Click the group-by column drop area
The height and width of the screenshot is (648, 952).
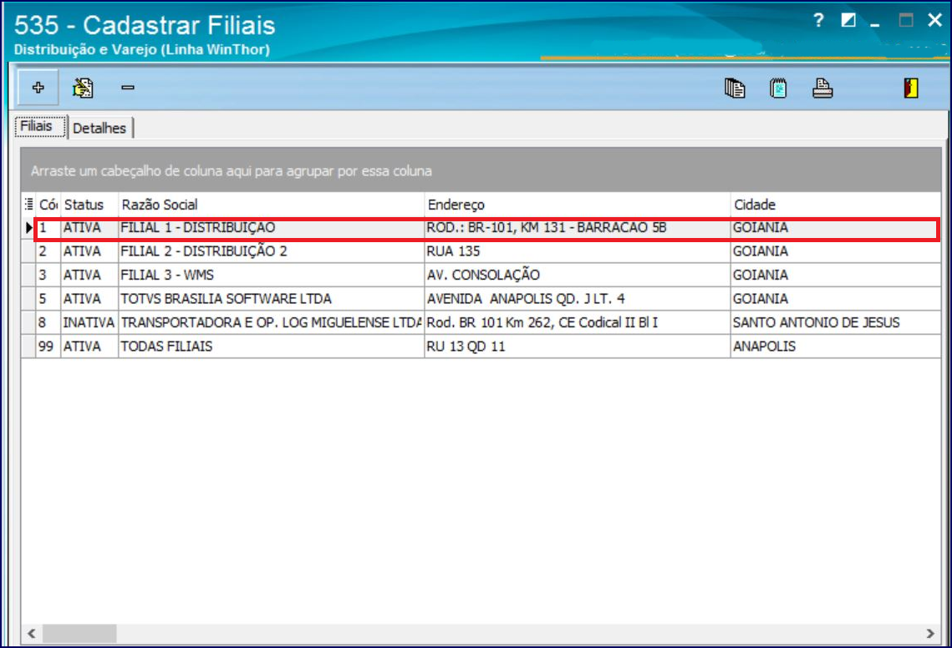tap(481, 170)
